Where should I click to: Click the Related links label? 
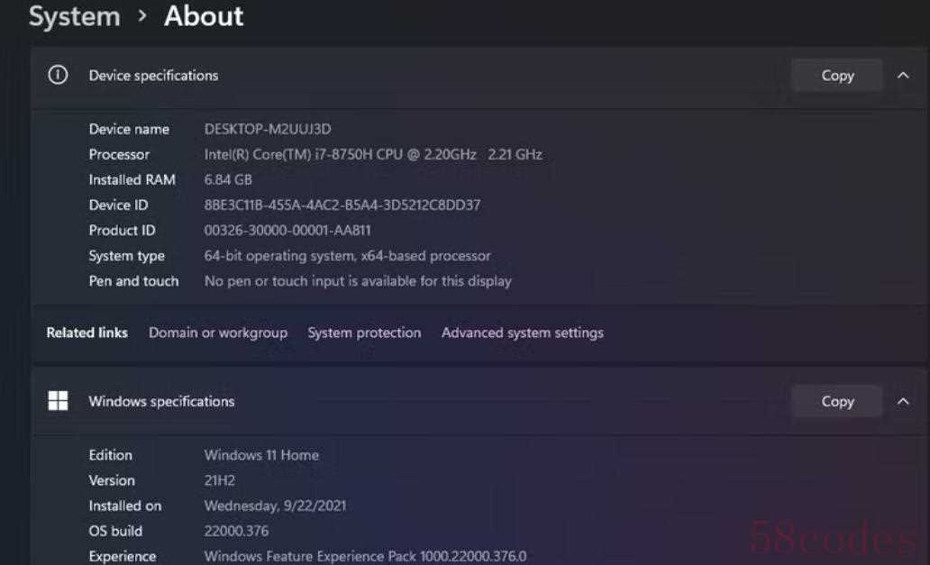(x=87, y=333)
